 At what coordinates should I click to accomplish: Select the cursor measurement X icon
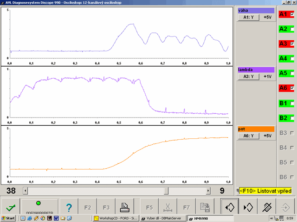click(x=168, y=207)
